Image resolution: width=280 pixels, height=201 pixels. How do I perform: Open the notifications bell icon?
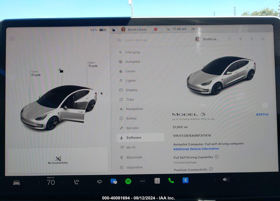240,39
